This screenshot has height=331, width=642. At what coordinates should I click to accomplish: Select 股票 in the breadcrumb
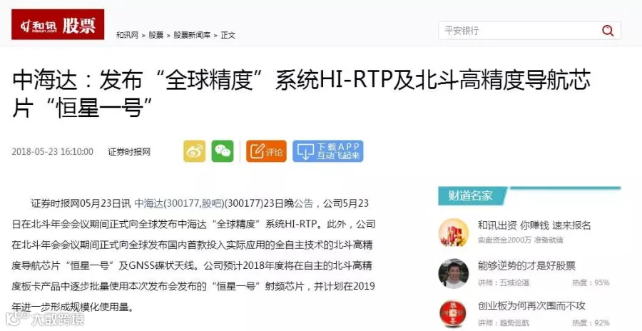pyautogui.click(x=156, y=35)
